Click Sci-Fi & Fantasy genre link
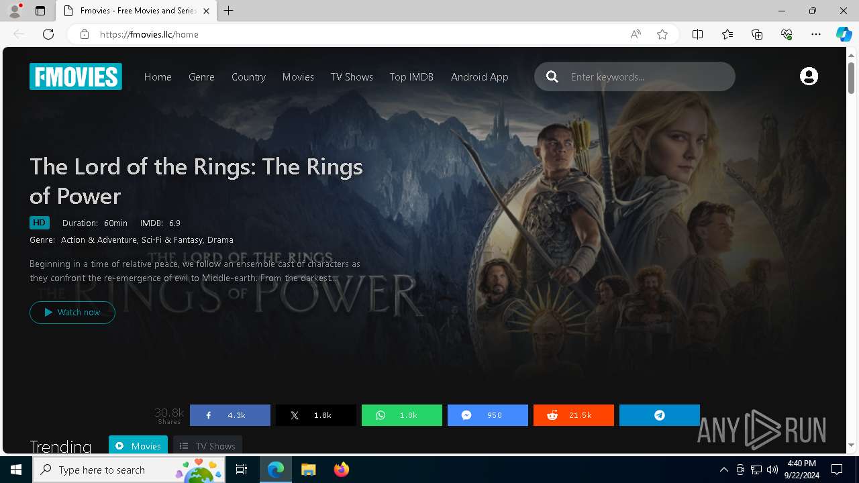This screenshot has height=483, width=859. click(172, 239)
